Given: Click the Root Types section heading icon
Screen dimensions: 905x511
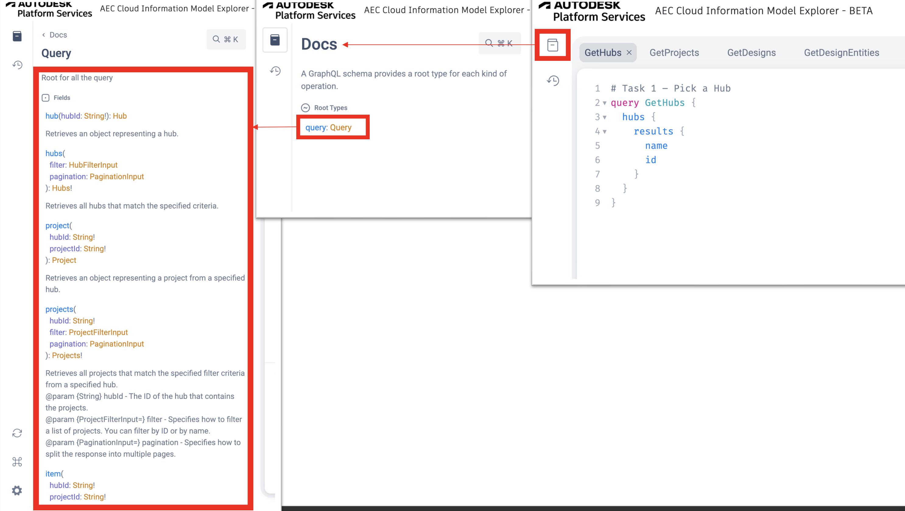Looking at the screenshot, I should pos(305,108).
